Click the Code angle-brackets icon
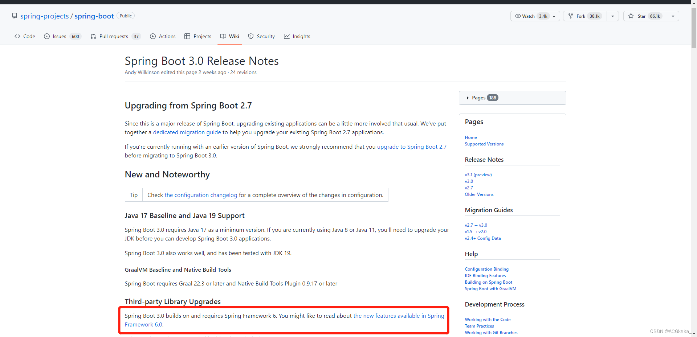This screenshot has height=337, width=697. (17, 36)
